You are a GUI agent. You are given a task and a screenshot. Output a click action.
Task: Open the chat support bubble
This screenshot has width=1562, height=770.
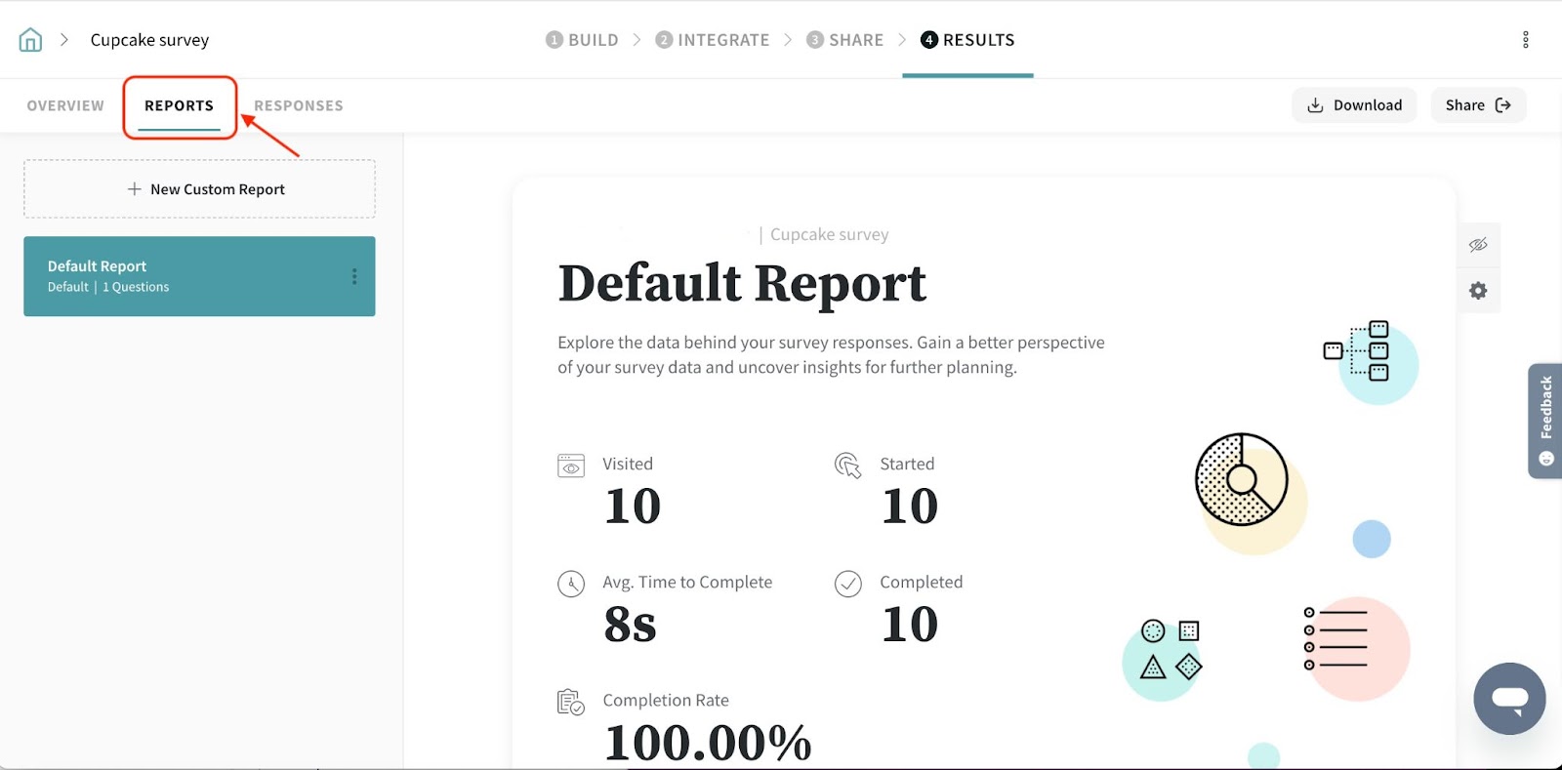coord(1508,699)
